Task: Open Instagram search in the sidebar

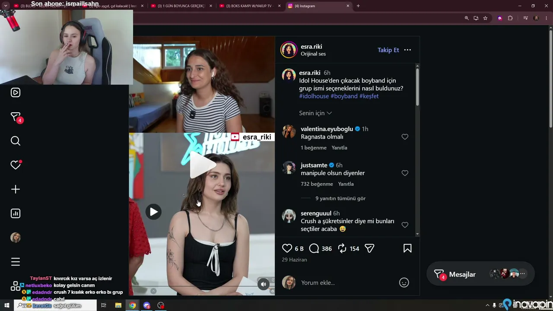Action: 16,141
